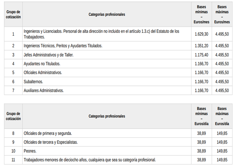Click the minimum base value 1.351,20

[202, 46]
